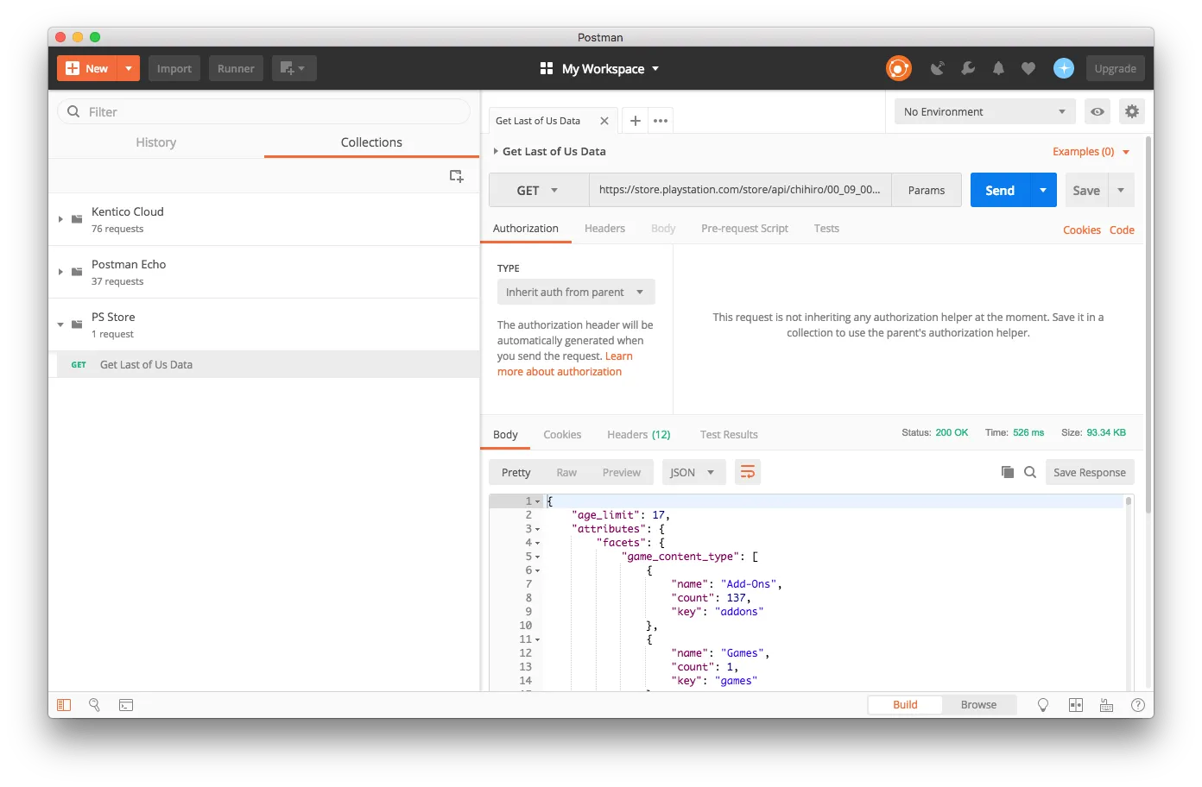
Task: Open Test Results tab
Action: coord(729,434)
